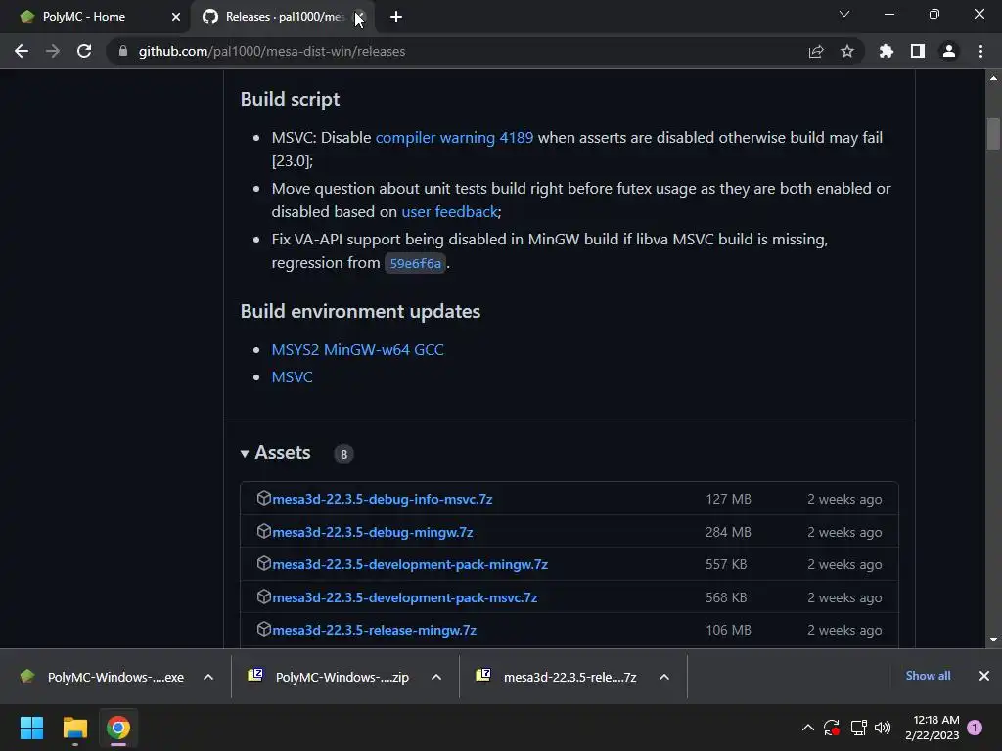The height and width of the screenshot is (751, 1002).
Task: Collapse the Assets section
Action: coord(275,453)
